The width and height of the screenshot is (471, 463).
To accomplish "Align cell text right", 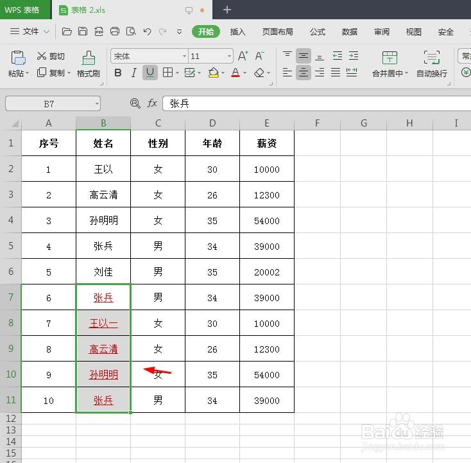I will (x=320, y=73).
